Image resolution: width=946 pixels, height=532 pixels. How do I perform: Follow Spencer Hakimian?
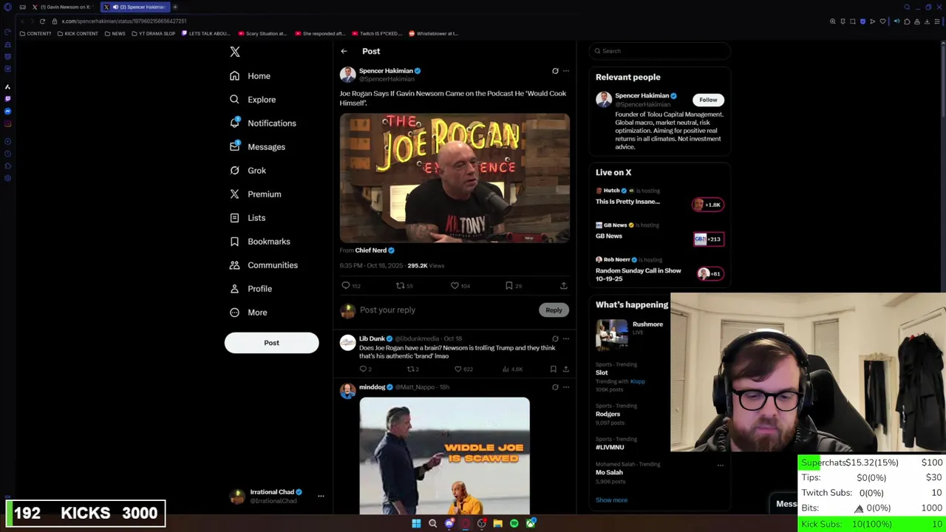coord(708,100)
